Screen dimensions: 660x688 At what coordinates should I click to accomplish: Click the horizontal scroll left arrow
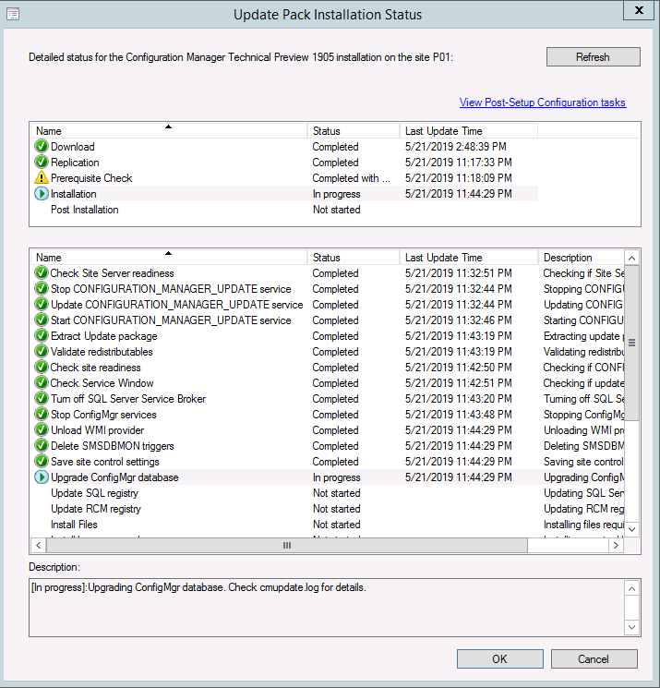click(39, 546)
